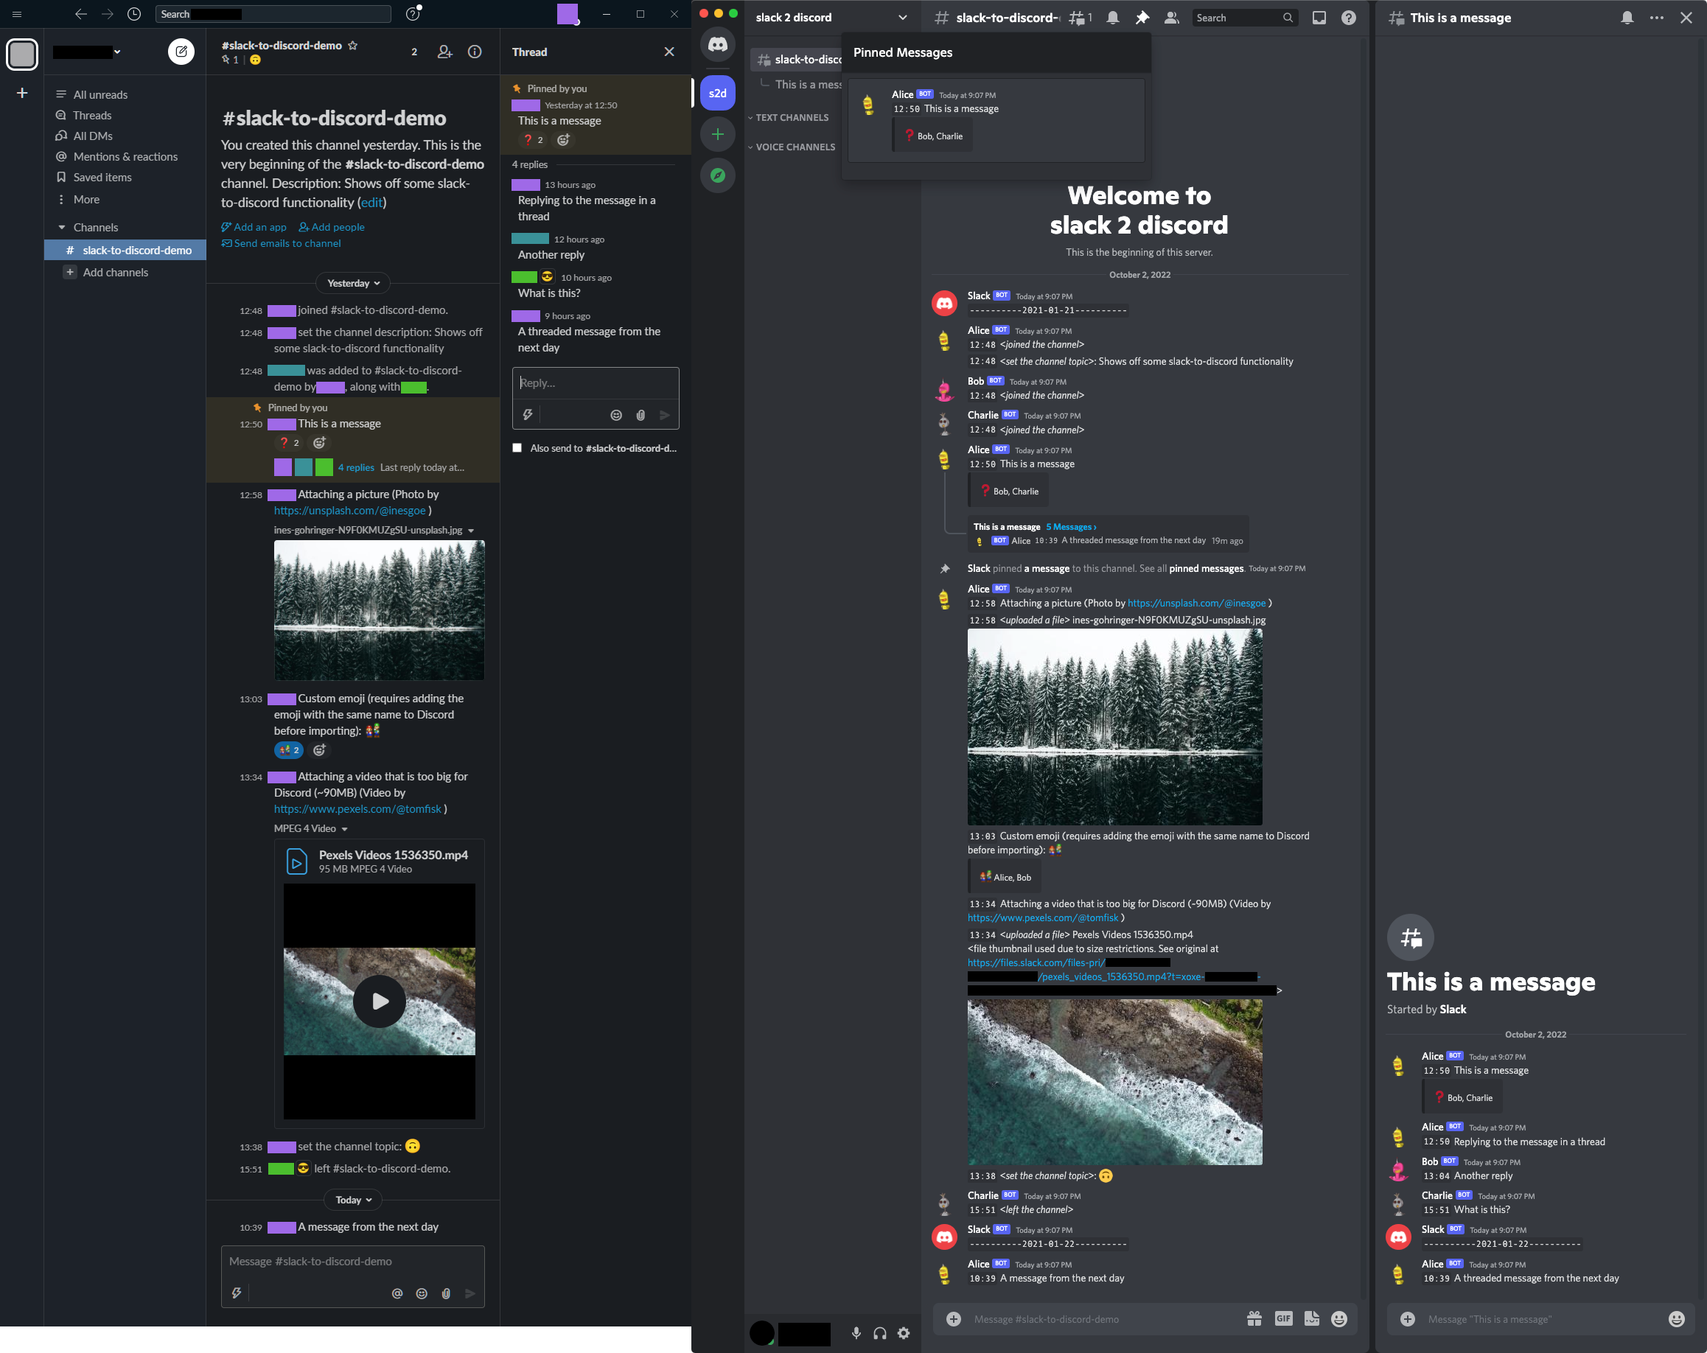The image size is (1707, 1353).
Task: Open the 'Yesterday' date dropdown
Action: tap(353, 283)
